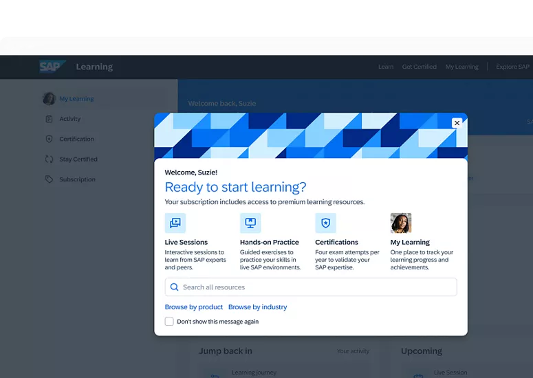Click the Welcome, Suzie! text
The width and height of the screenshot is (533, 378).
(x=191, y=173)
